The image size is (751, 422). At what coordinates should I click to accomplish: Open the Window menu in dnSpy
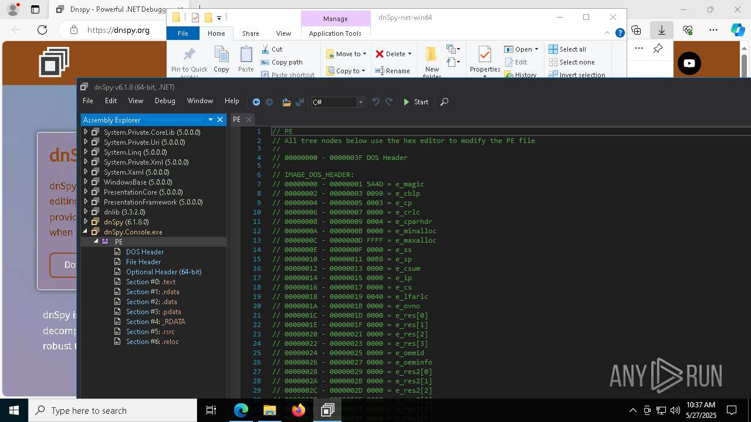(200, 101)
